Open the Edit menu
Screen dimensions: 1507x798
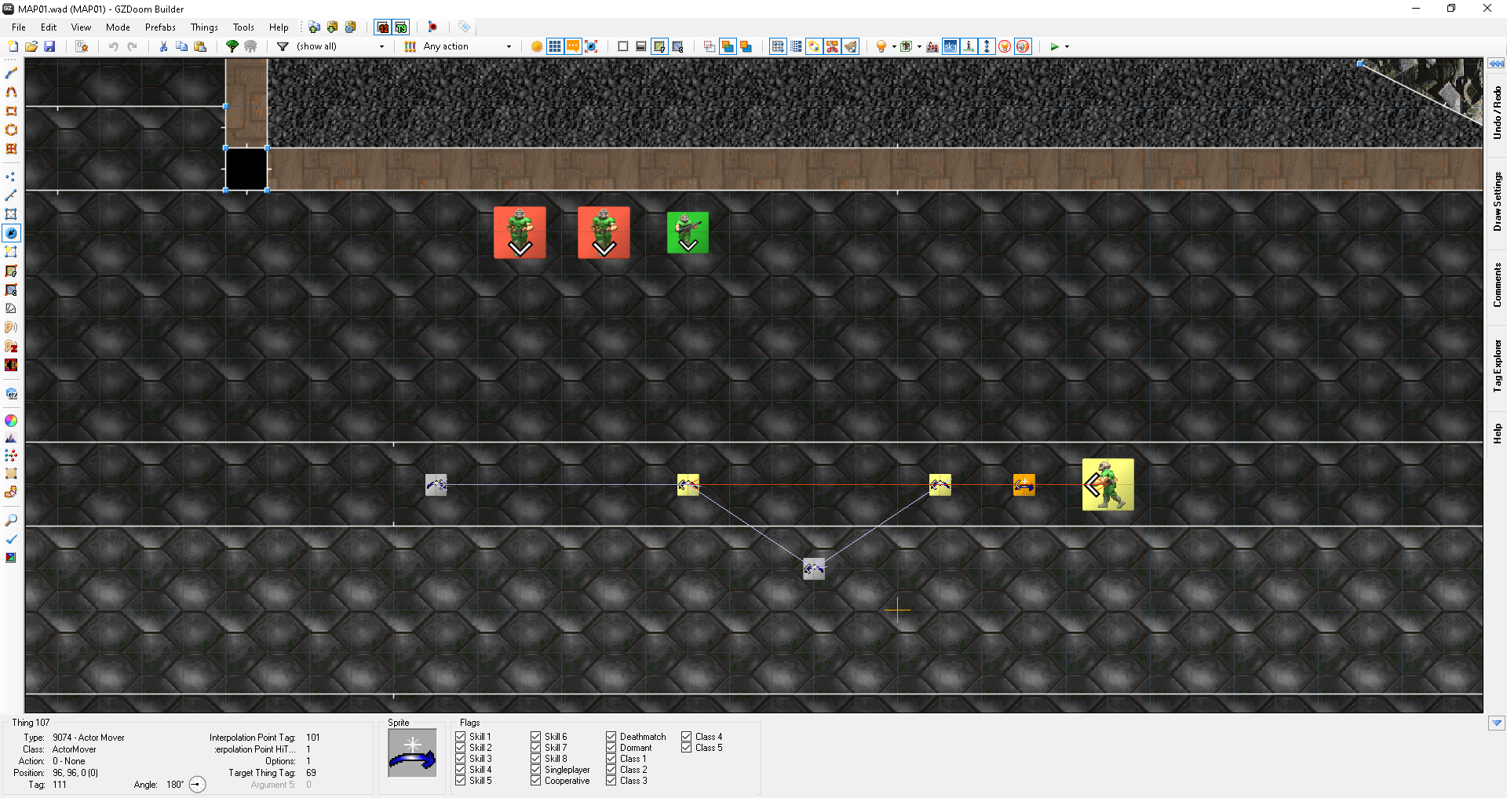tap(49, 27)
